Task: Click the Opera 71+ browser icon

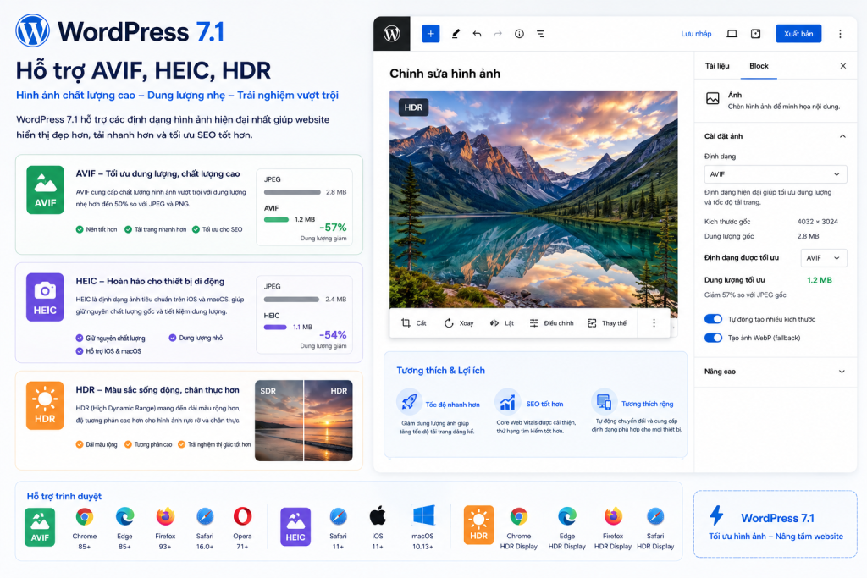Action: tap(242, 517)
